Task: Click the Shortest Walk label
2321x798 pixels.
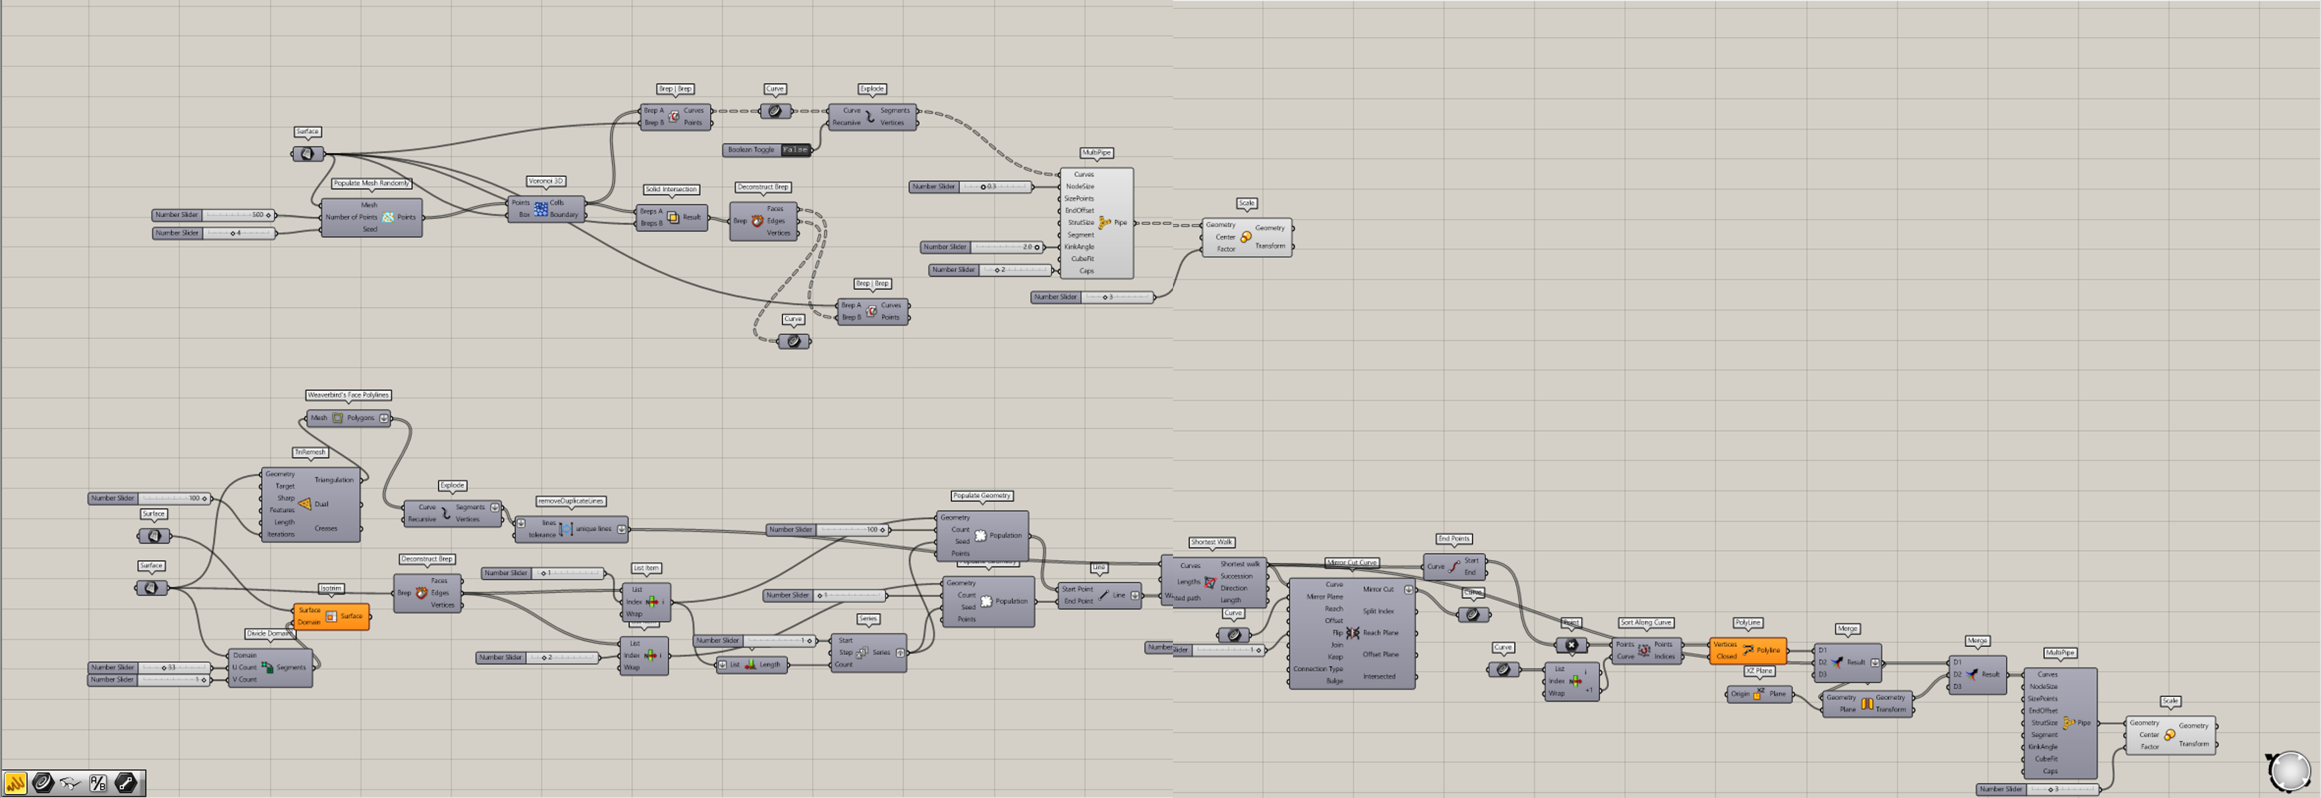Action: [1211, 542]
